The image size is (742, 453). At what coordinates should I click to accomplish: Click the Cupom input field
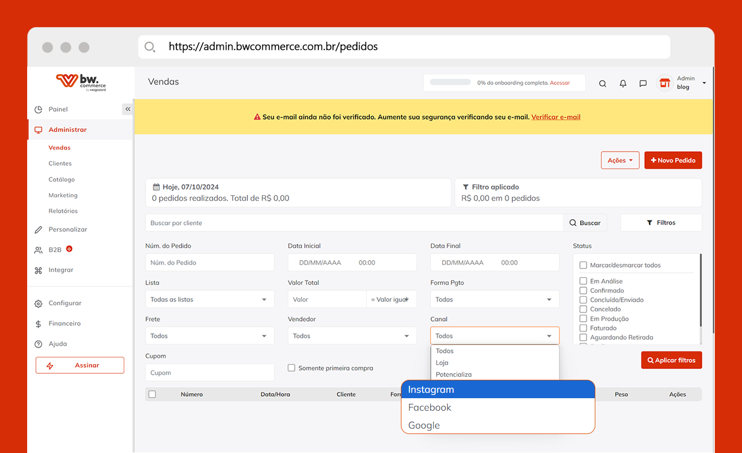click(210, 373)
